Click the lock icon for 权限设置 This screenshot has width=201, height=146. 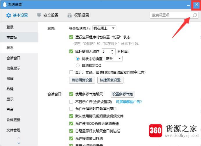point(69,15)
